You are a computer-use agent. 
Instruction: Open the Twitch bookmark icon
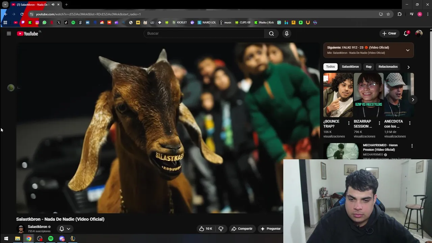(x=23, y=23)
